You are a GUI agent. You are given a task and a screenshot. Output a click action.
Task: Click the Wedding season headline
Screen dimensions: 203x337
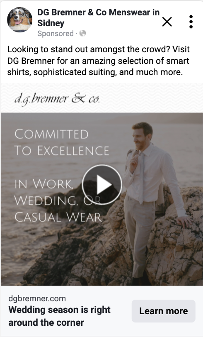59,316
